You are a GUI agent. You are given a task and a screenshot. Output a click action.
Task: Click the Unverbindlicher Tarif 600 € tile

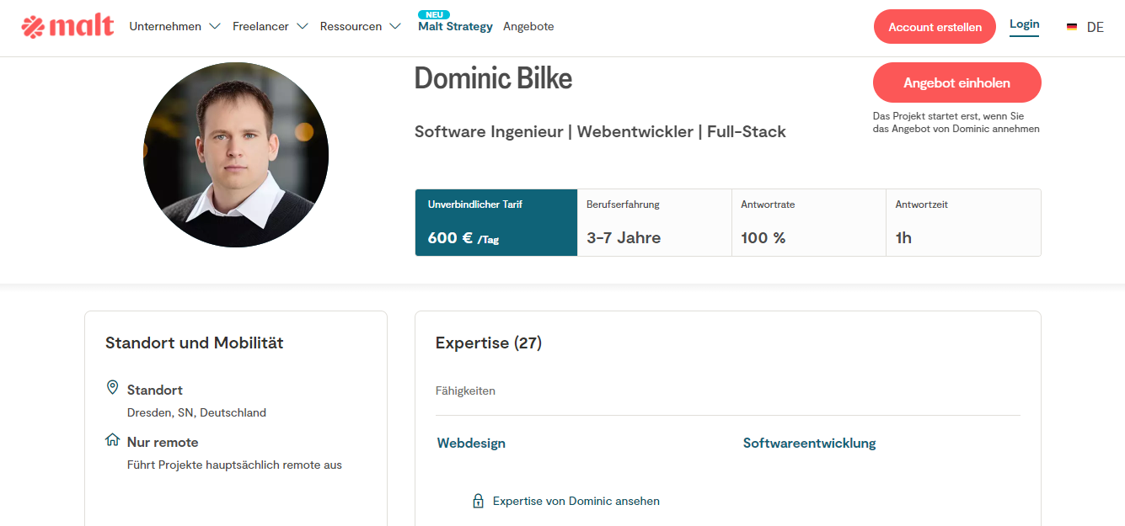tap(496, 222)
